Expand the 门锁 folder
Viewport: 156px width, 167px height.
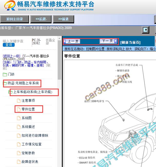point(11,74)
